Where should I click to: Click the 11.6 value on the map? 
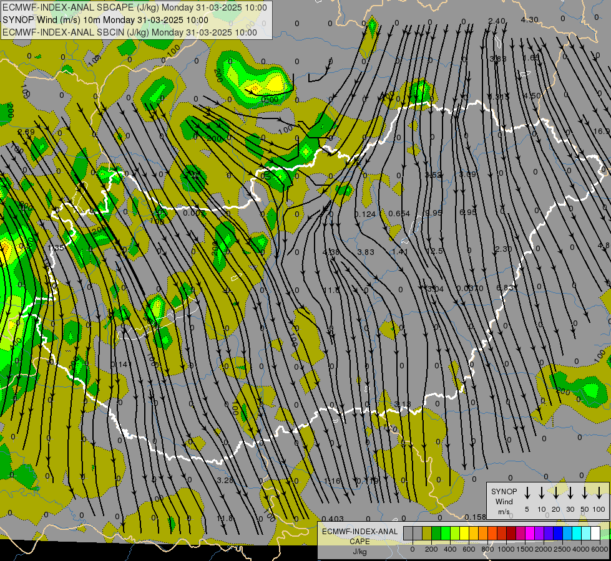[331, 290]
